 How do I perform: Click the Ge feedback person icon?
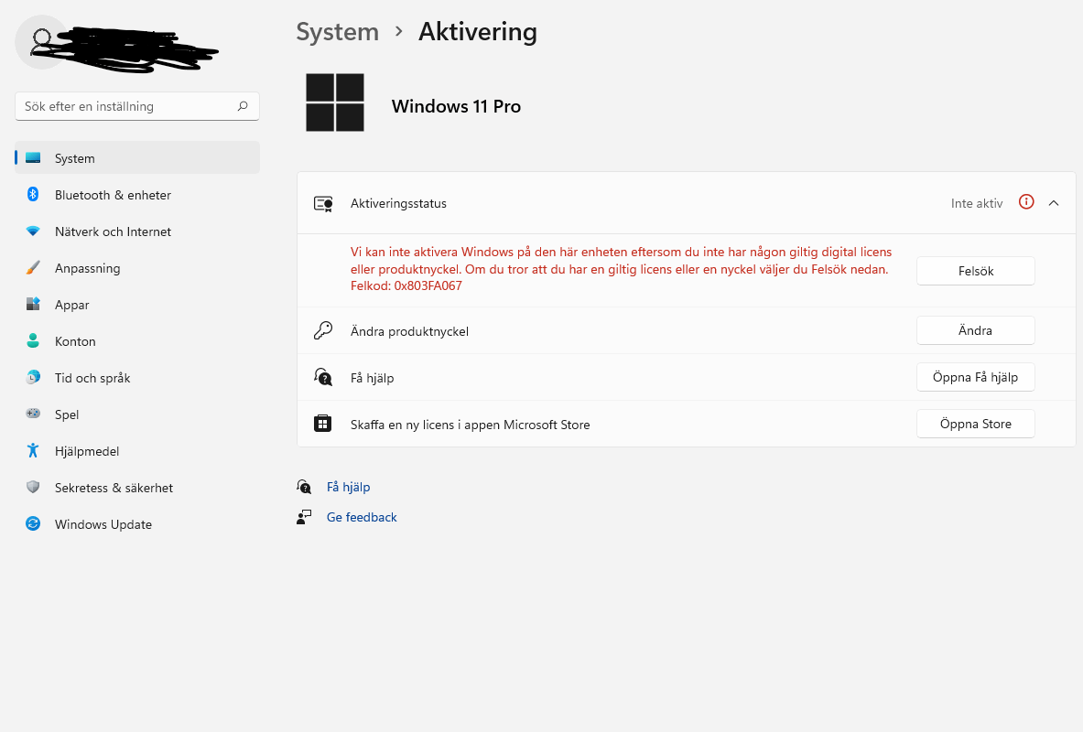click(x=304, y=517)
